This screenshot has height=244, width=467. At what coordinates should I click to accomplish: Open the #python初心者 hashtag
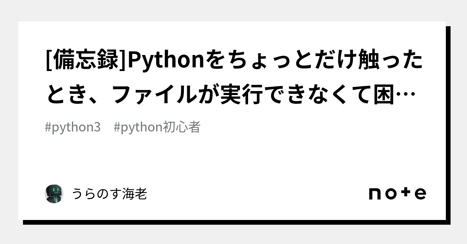[157, 127]
